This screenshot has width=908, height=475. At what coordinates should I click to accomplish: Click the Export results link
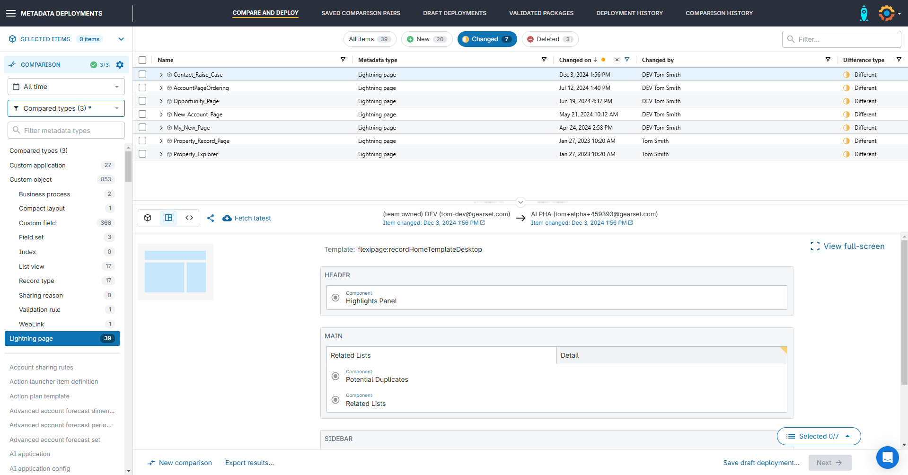[249, 463]
